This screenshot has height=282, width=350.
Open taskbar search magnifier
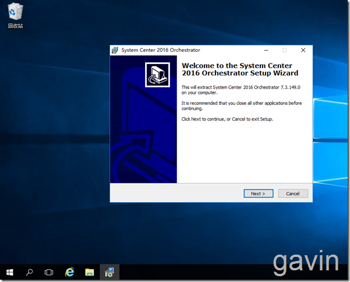click(x=29, y=272)
